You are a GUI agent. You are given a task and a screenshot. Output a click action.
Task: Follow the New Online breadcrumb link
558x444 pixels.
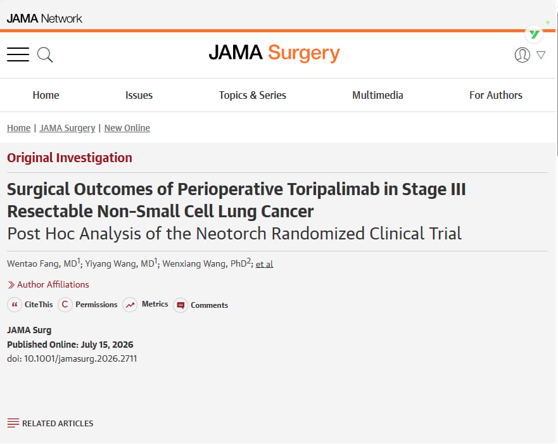click(x=127, y=128)
